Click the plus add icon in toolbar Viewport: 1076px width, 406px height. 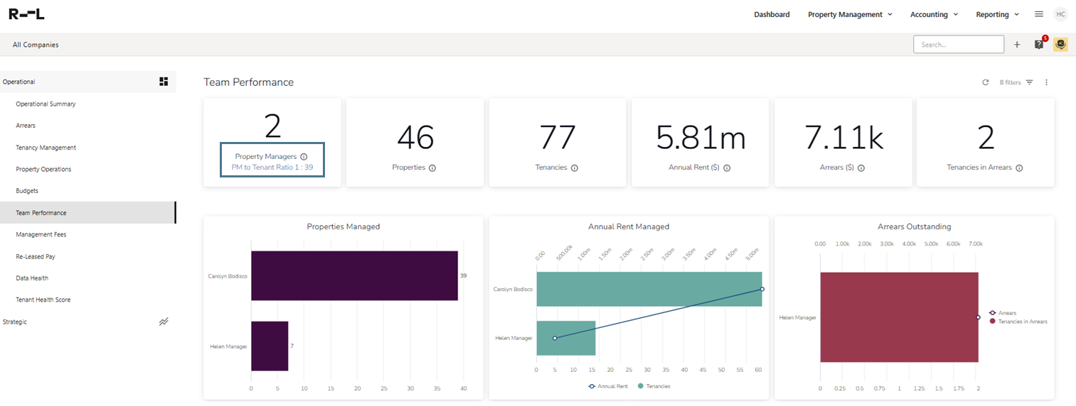pyautogui.click(x=1016, y=45)
